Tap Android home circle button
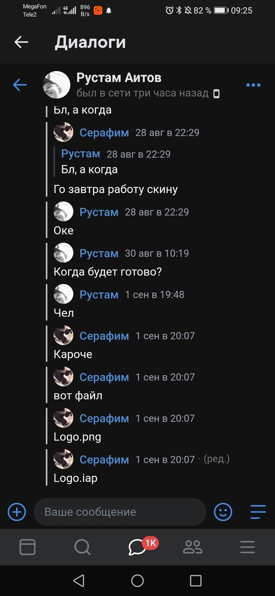 [x=137, y=581]
